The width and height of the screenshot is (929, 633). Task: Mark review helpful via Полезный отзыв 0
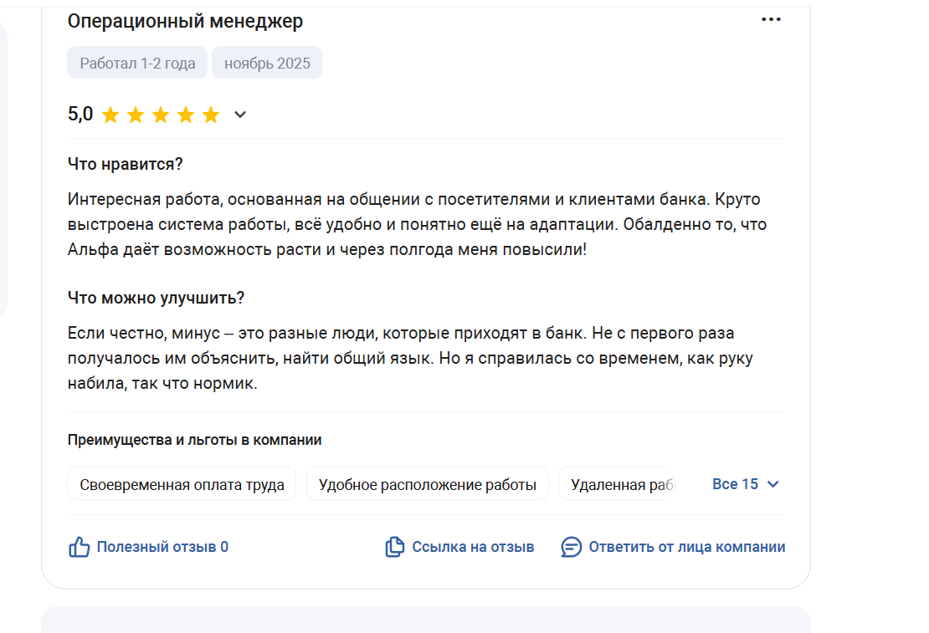click(x=162, y=547)
